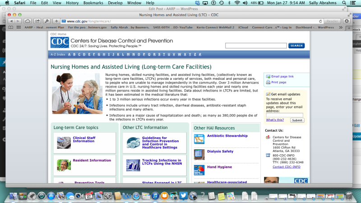Open the Contact CDC-INFO link
Viewport: 361px width, 203px height.
coord(287,166)
